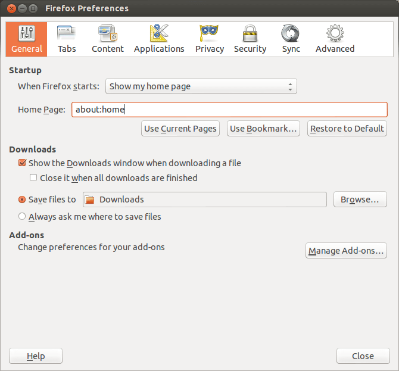
Task: Click Use Bookmark button
Action: [x=263, y=129]
